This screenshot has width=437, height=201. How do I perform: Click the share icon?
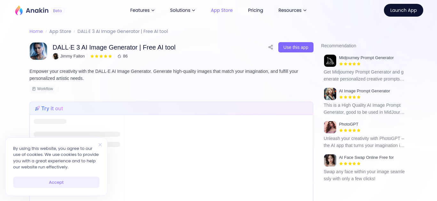coord(271,47)
